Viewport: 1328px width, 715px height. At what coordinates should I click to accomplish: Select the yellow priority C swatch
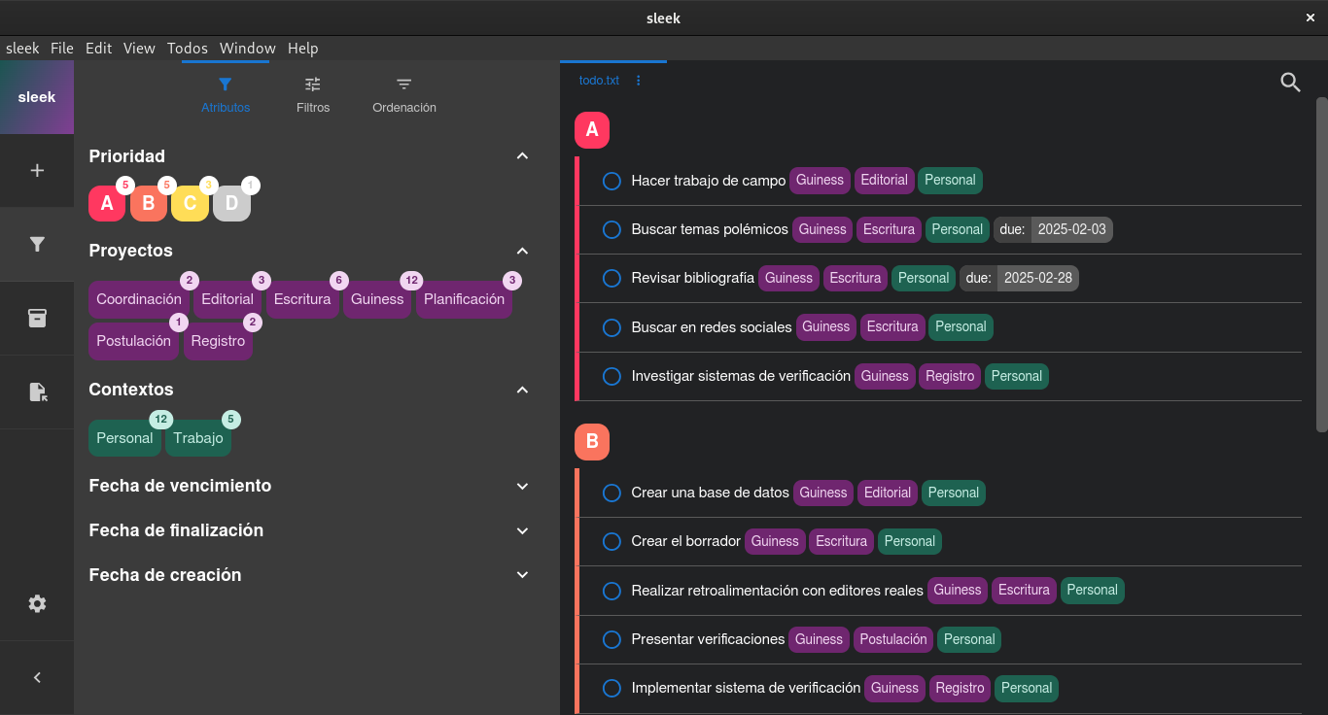190,204
